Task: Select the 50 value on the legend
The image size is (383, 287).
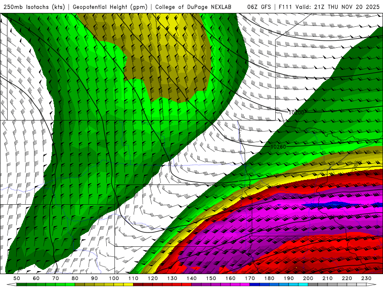Action: pos(17,278)
